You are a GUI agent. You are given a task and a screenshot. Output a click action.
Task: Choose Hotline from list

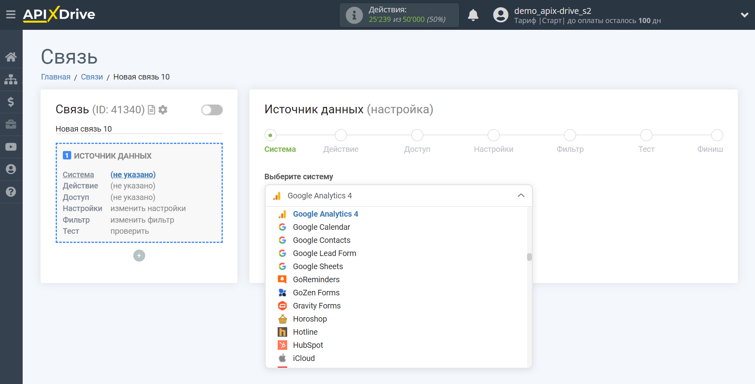point(396,332)
